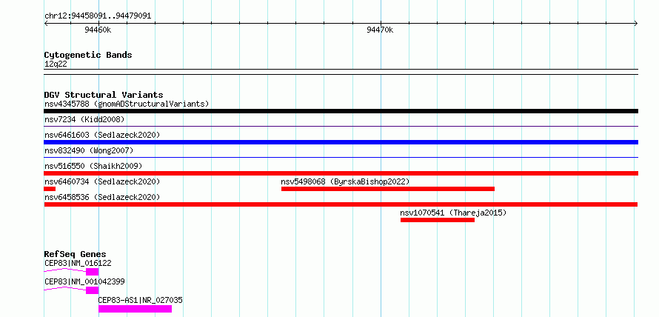Select the RefSeq Genes track title
The height and width of the screenshot is (317, 659).
coord(76,254)
